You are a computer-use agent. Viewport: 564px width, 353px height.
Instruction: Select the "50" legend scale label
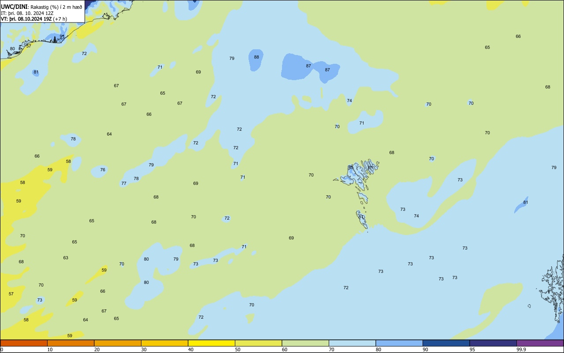point(237,349)
